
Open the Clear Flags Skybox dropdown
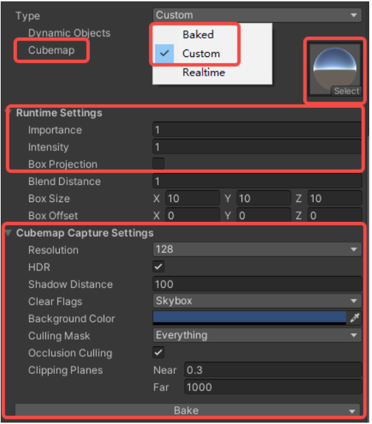click(x=257, y=301)
